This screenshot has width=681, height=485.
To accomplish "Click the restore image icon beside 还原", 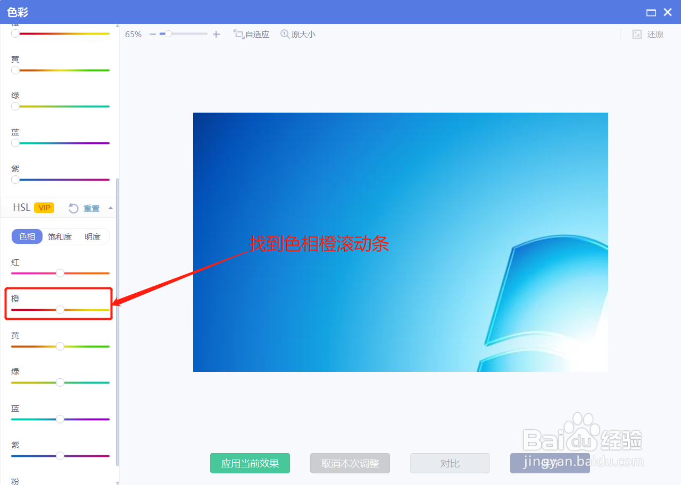I will 637,34.
